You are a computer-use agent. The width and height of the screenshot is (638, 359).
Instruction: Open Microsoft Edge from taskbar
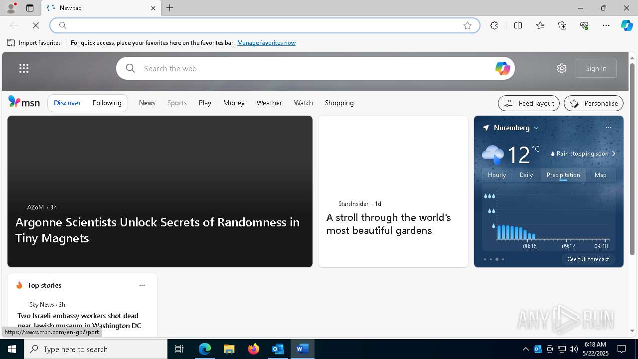[205, 349]
